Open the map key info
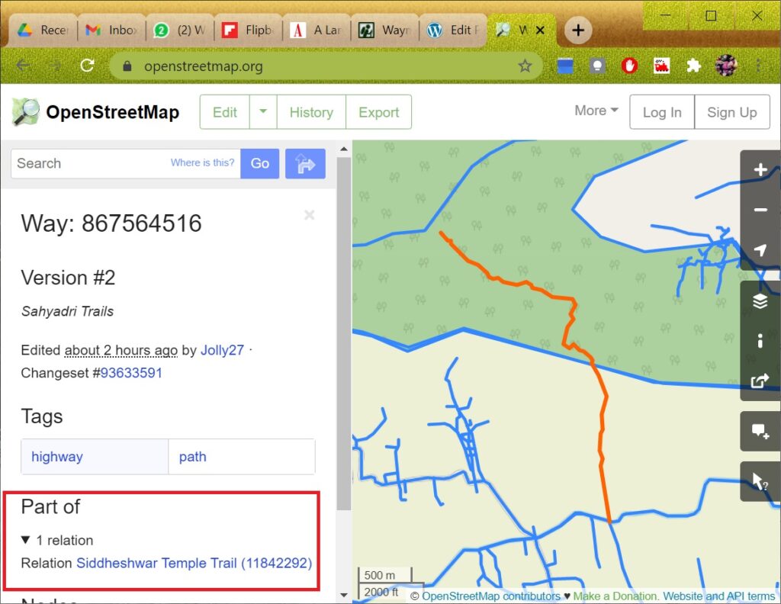781x604 pixels. tap(760, 341)
